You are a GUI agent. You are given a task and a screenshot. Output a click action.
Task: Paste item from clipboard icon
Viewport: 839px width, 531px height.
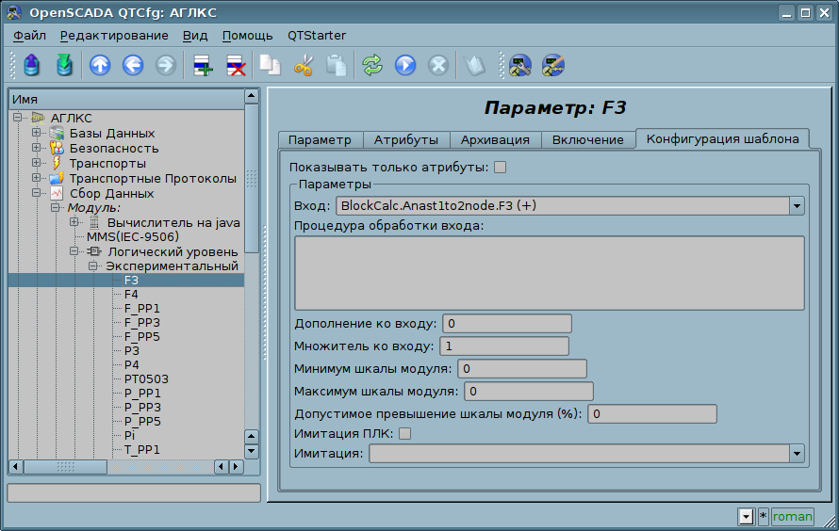[x=337, y=66]
